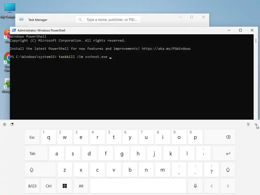260x195 pixels.
Task: Tap the e key
Action: click(81, 137)
